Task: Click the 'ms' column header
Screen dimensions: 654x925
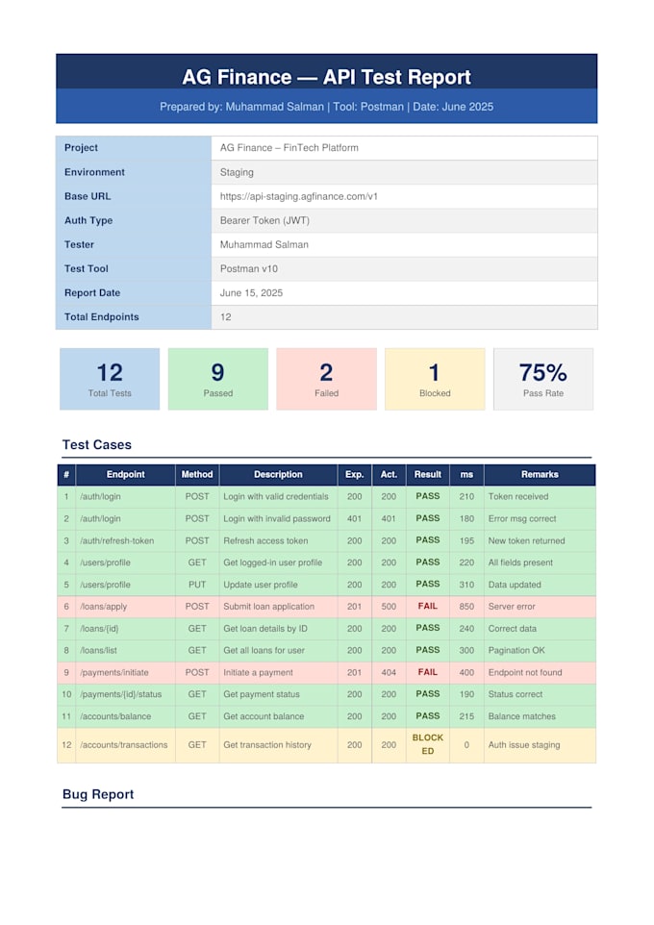Action: pyautogui.click(x=466, y=474)
